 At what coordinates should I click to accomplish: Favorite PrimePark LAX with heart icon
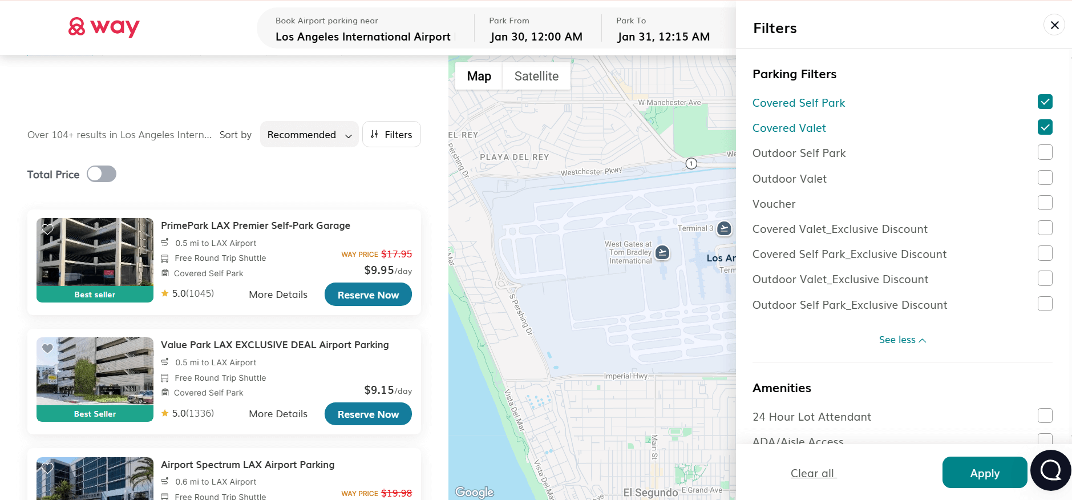(48, 229)
